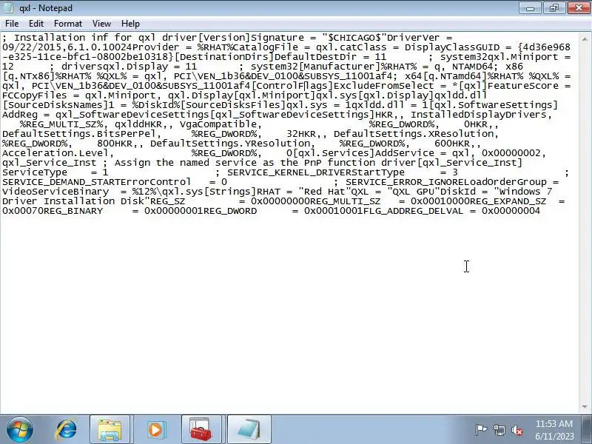Open the File menu
The width and height of the screenshot is (592, 444).
pos(12,24)
